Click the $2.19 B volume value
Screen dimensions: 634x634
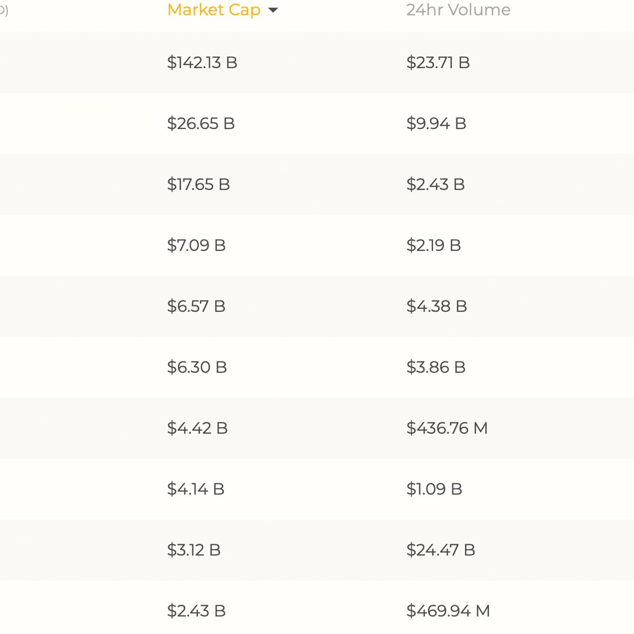[434, 245]
